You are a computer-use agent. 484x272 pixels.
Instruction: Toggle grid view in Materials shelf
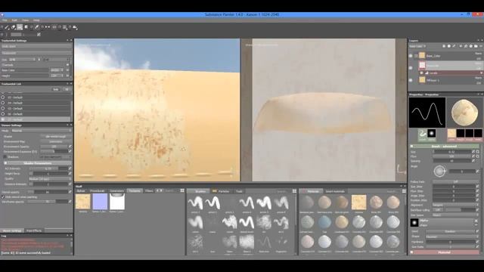tap(404, 191)
